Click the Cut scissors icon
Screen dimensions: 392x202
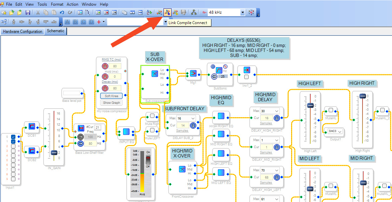point(38,12)
